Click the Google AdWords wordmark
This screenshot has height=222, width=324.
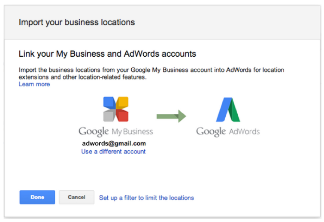(228, 131)
